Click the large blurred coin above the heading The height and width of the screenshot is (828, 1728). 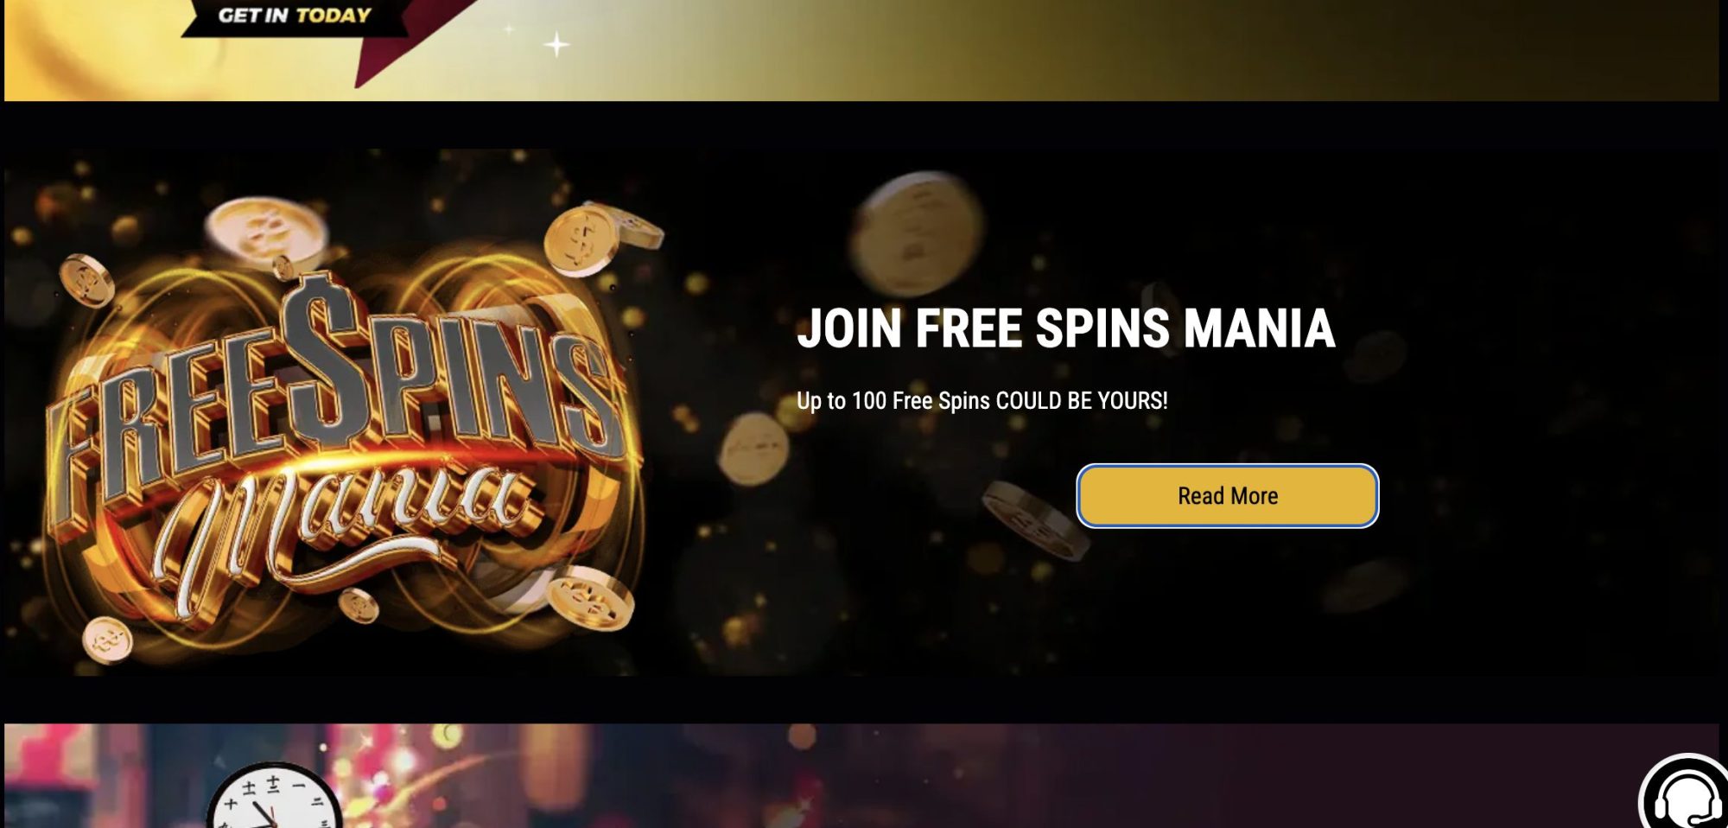click(918, 232)
